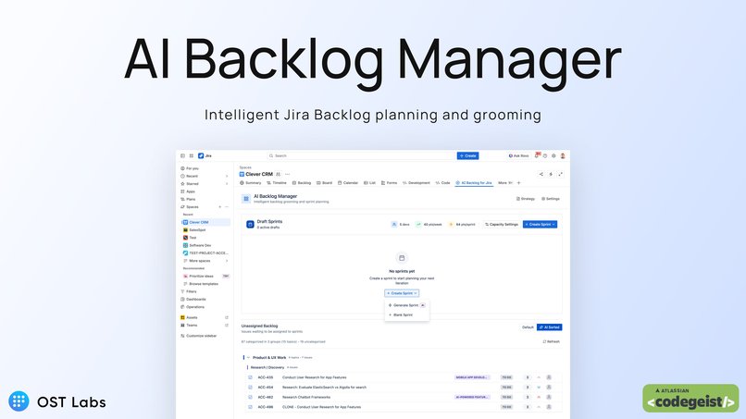Open the Jira settings gear in the top bar
The height and width of the screenshot is (419, 746).
point(553,155)
